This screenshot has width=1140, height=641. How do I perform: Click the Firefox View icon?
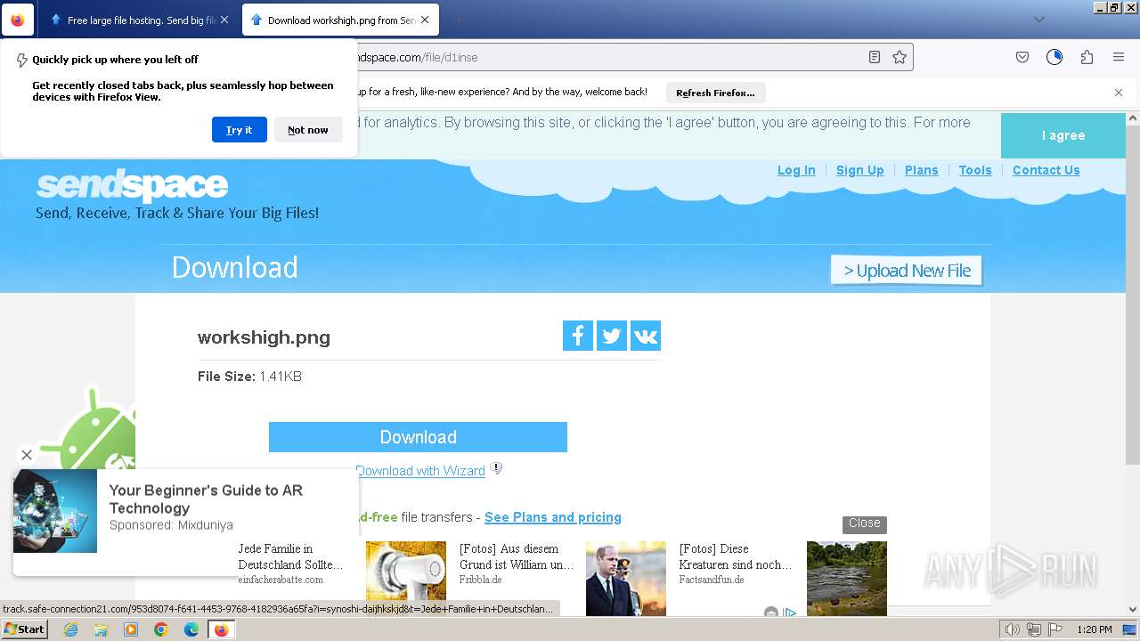tap(17, 20)
